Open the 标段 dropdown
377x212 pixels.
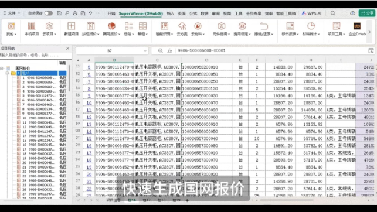tap(129, 29)
